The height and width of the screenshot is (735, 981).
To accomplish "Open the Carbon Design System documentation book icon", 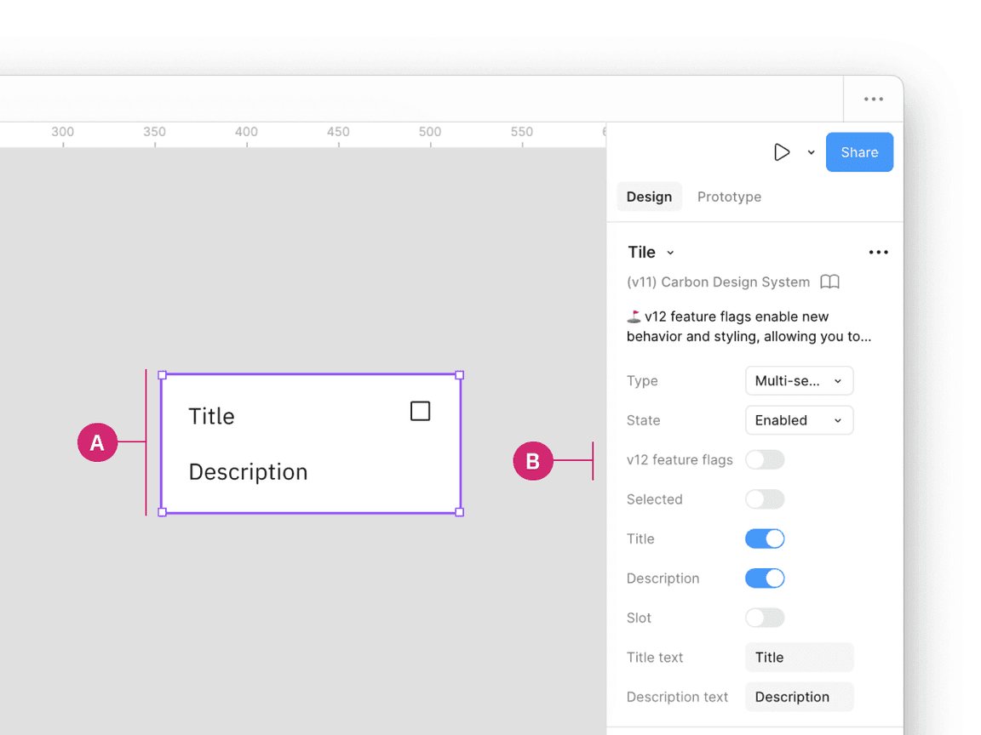I will pyautogui.click(x=829, y=282).
